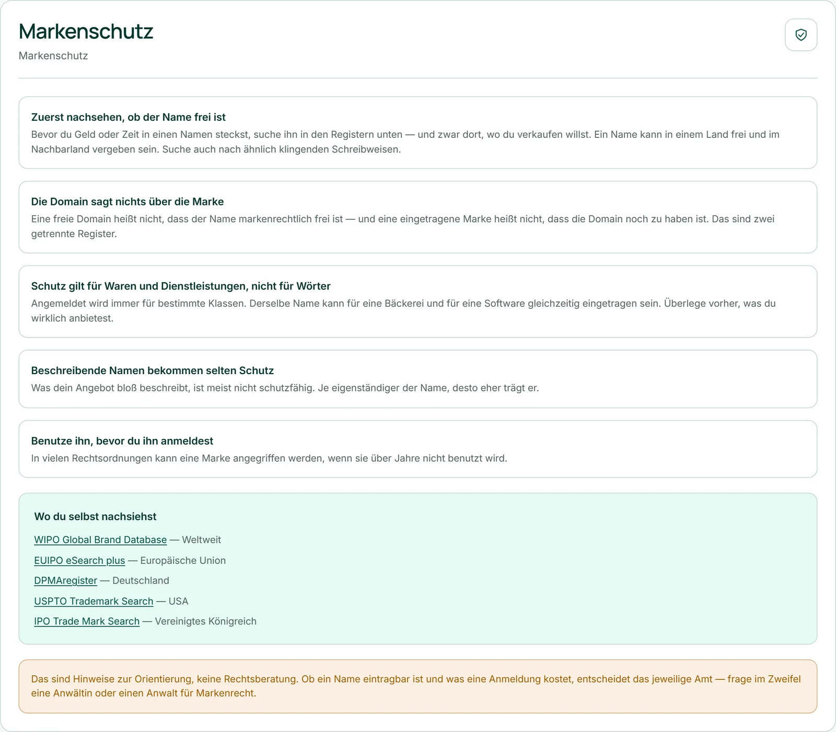Click the Markenschutz main heading
The image size is (836, 732).
pos(86,31)
